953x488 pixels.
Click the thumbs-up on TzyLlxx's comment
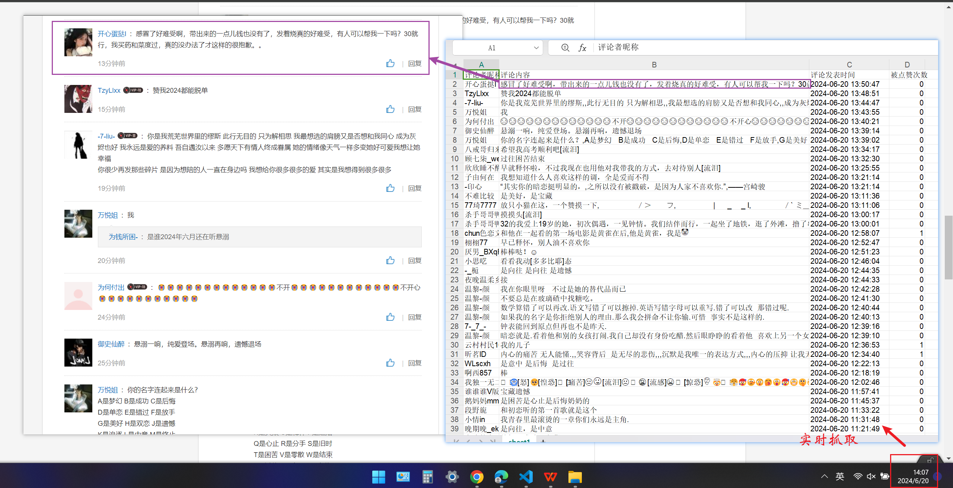click(x=390, y=109)
